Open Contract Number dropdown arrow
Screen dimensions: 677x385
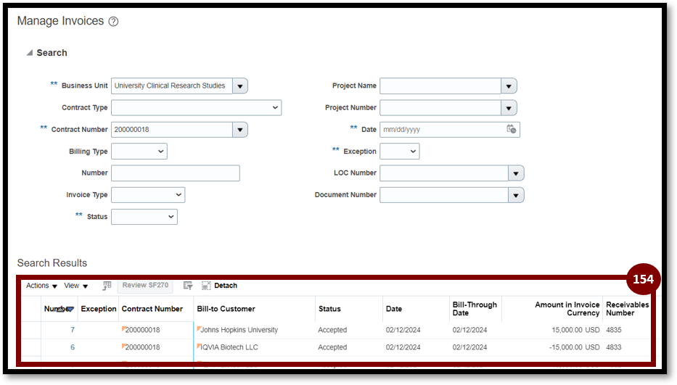coord(240,130)
